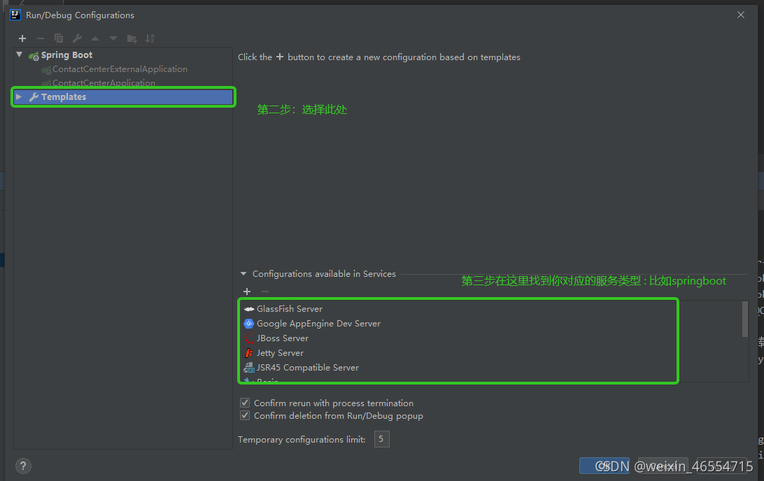
Task: Open edit templates via the toolbar wrench icon
Action: pyautogui.click(x=77, y=38)
